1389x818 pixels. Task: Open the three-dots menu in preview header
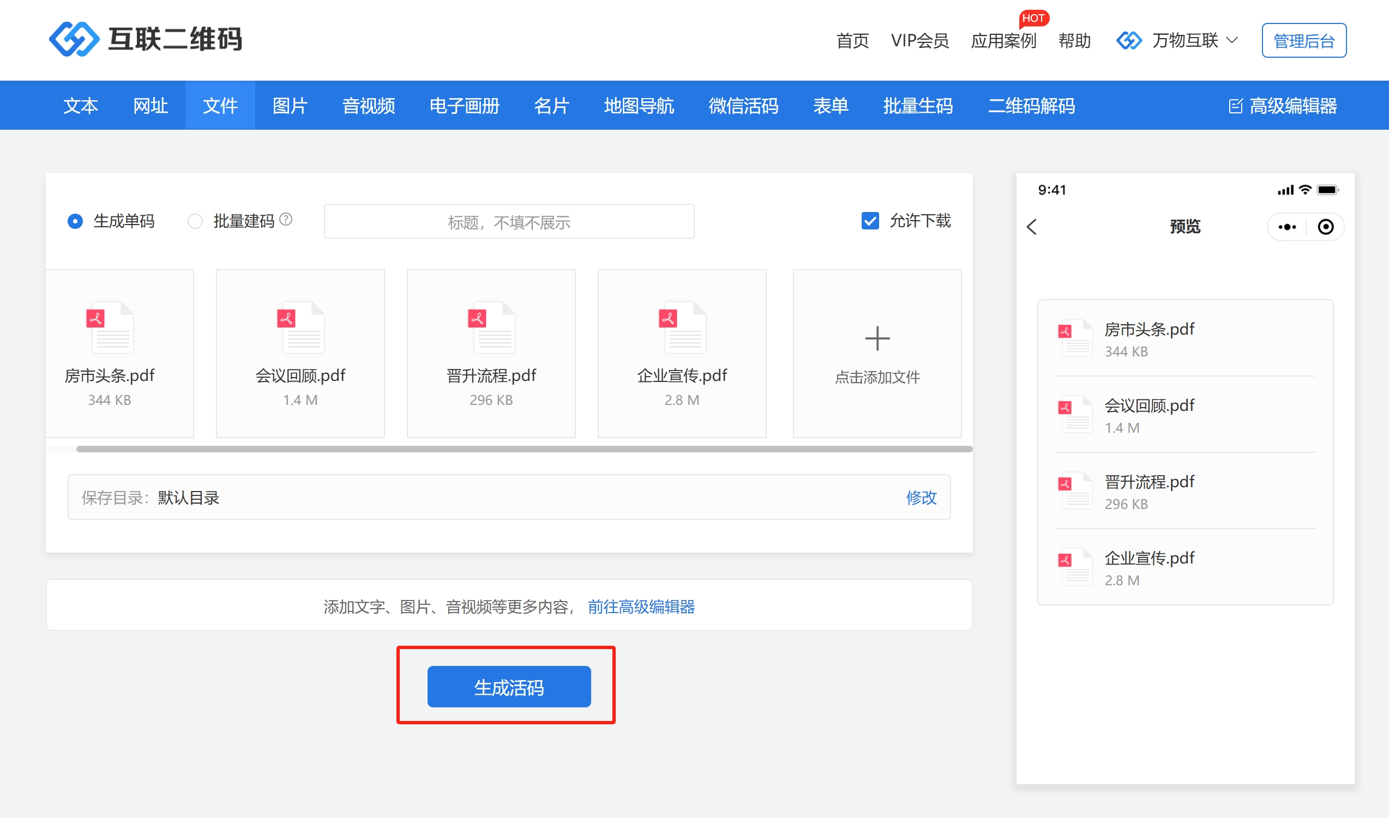click(1286, 227)
